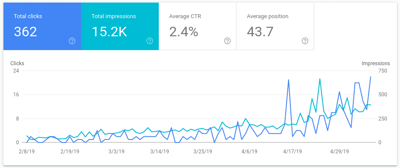Toggle the Total impressions metric card
Viewport: 400px width, 168px height.
pyautogui.click(x=120, y=26)
